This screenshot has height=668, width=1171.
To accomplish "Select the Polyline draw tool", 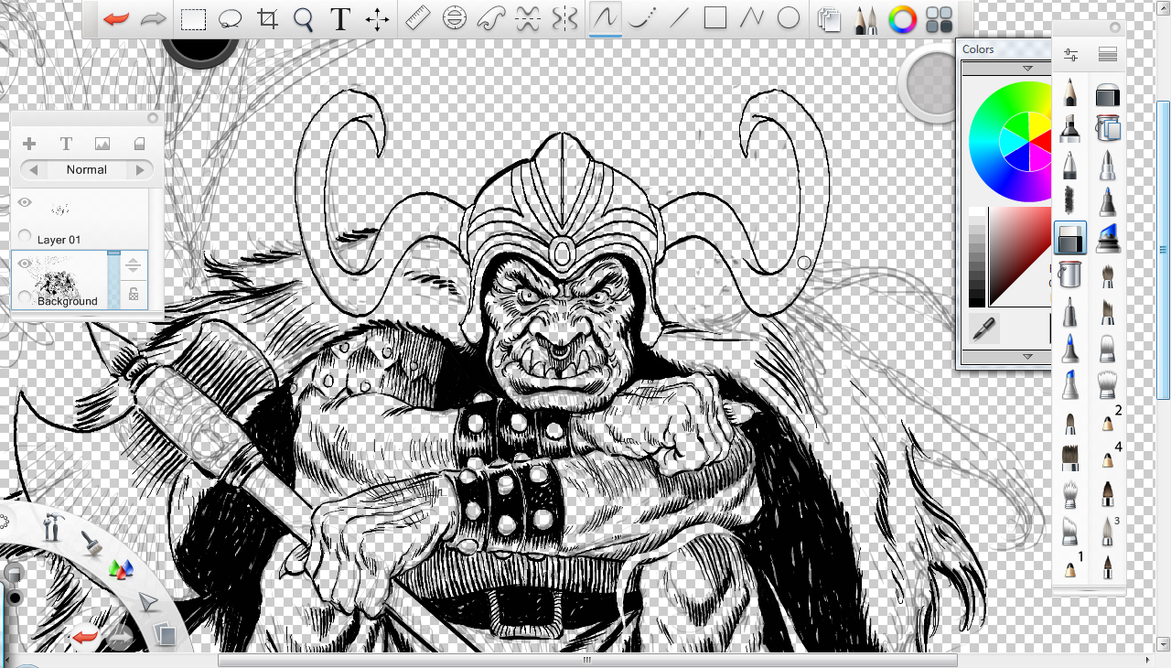I will pos(752,18).
